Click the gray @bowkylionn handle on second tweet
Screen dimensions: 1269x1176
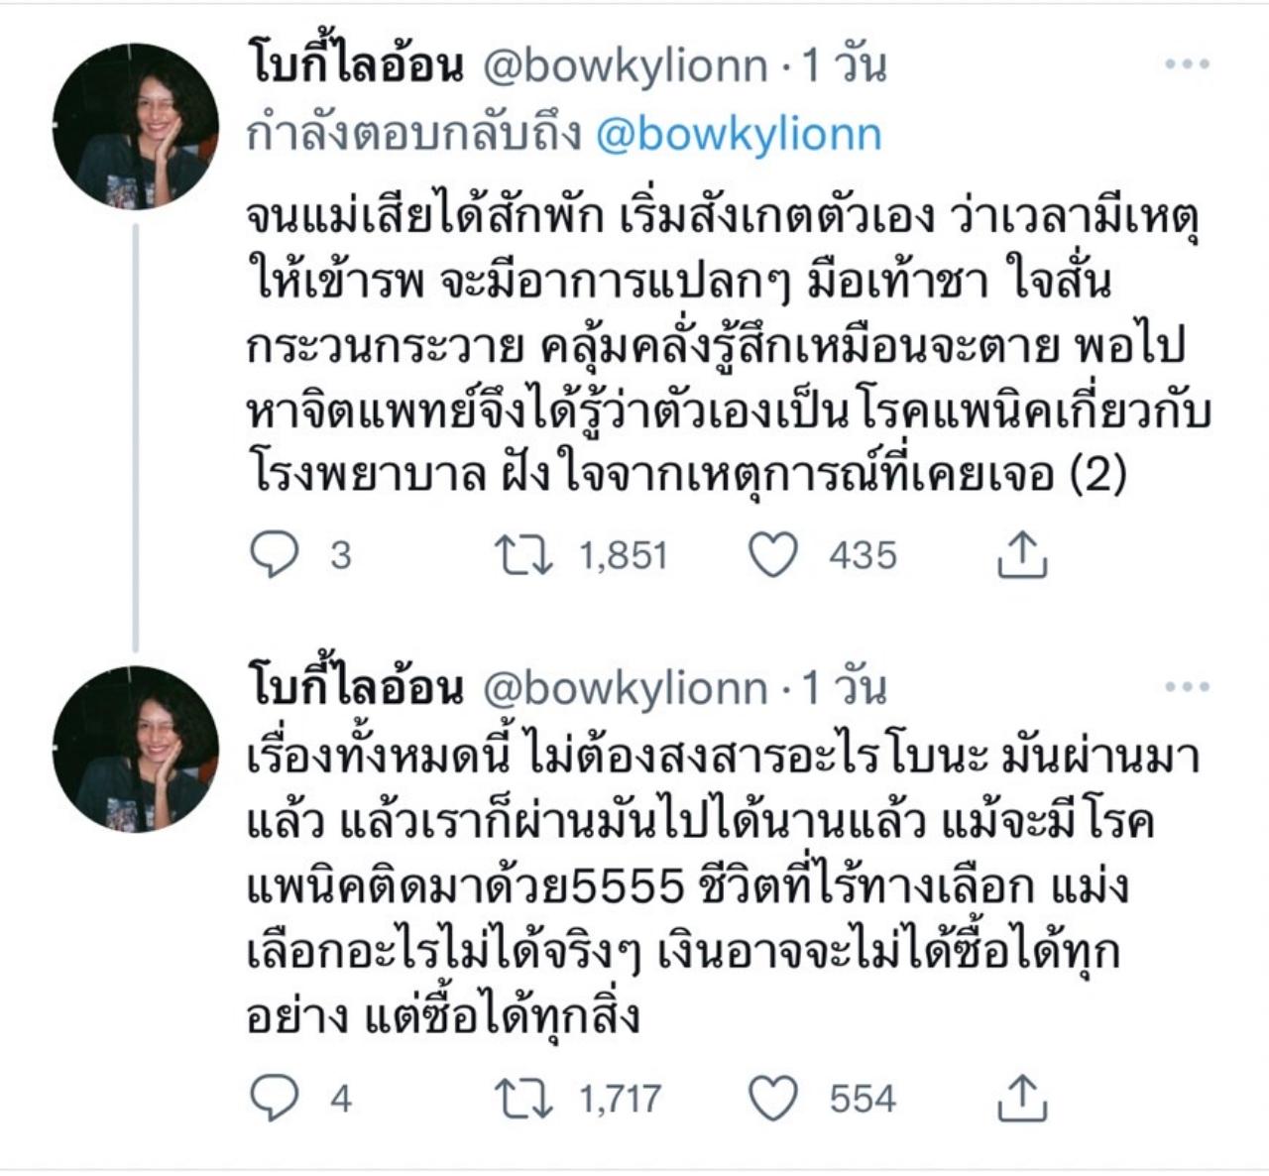[x=625, y=689]
